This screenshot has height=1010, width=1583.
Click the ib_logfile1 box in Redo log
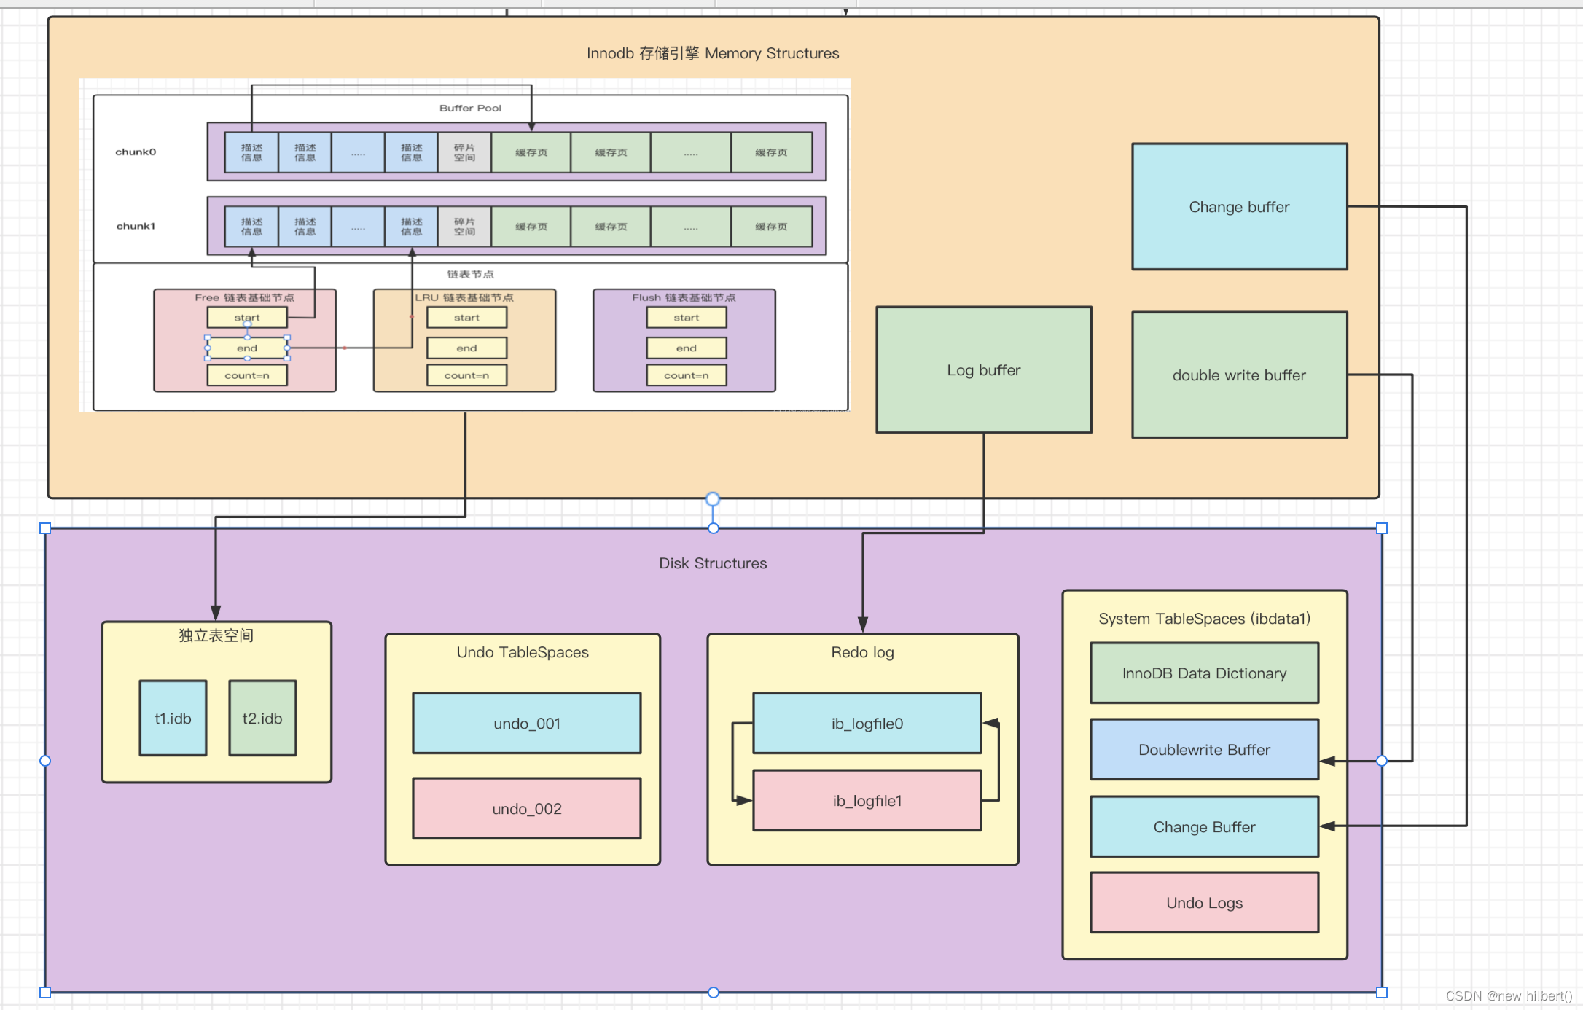tap(867, 801)
